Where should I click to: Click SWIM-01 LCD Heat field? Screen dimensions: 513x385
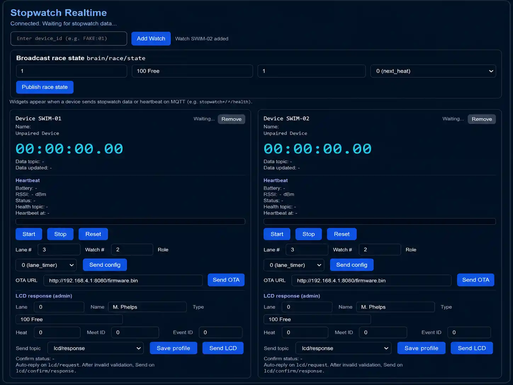[57, 333]
